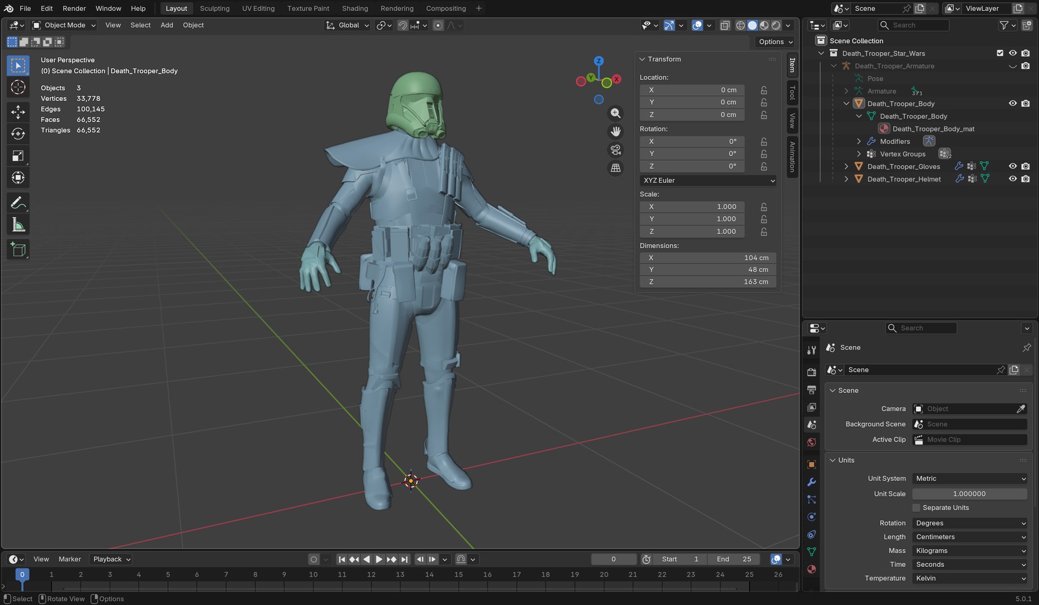Open the Length Centimeters dropdown
This screenshot has height=605, width=1039.
(969, 537)
